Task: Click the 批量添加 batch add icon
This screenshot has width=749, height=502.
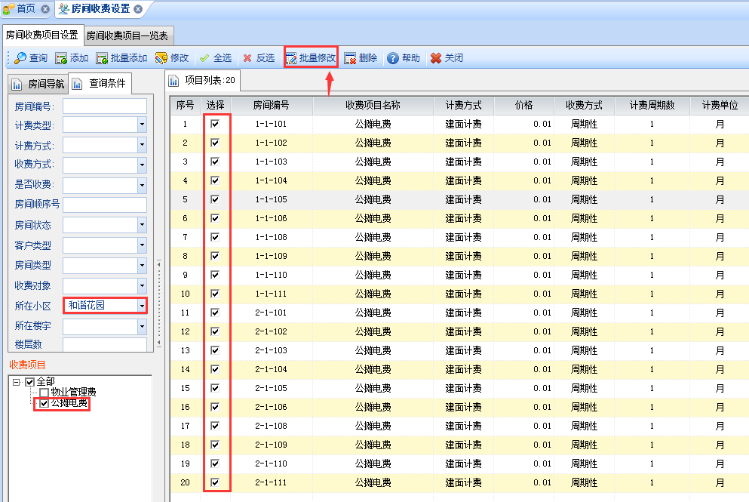Action: (102, 58)
